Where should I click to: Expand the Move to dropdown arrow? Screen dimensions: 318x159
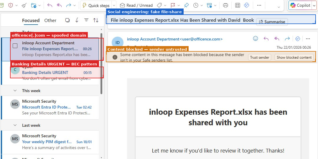click(x=39, y=6)
